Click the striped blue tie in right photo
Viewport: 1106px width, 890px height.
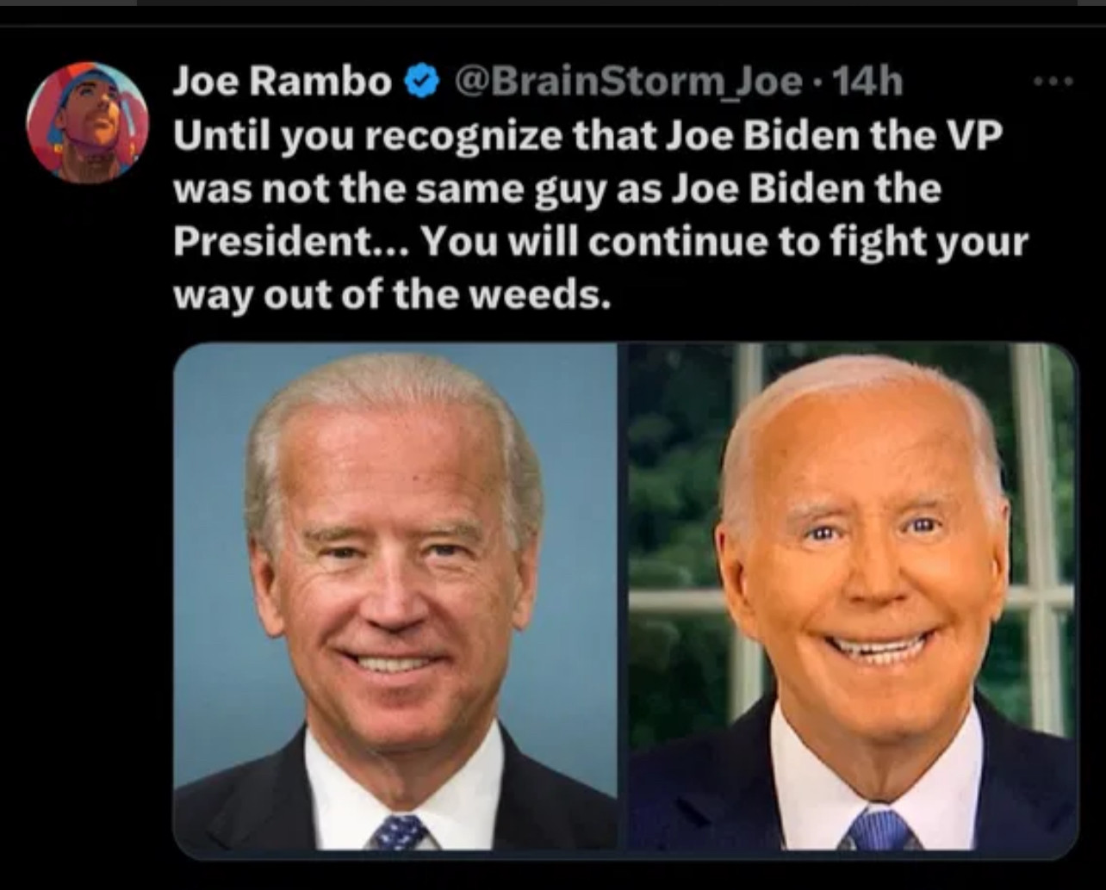tap(878, 831)
